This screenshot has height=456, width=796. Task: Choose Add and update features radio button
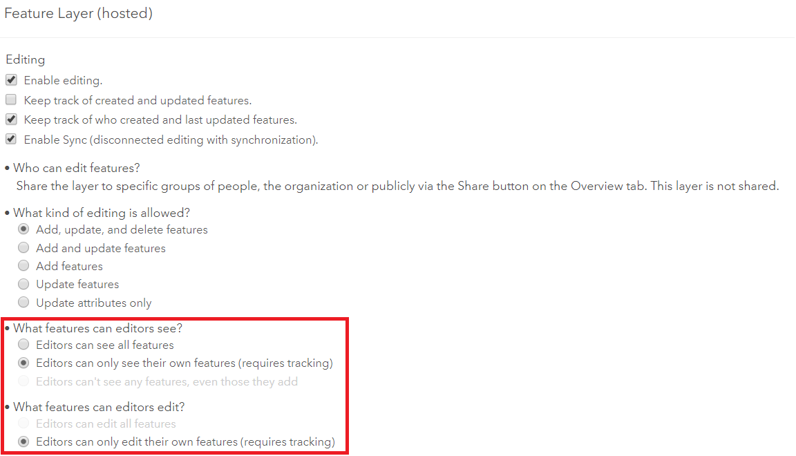coord(23,248)
